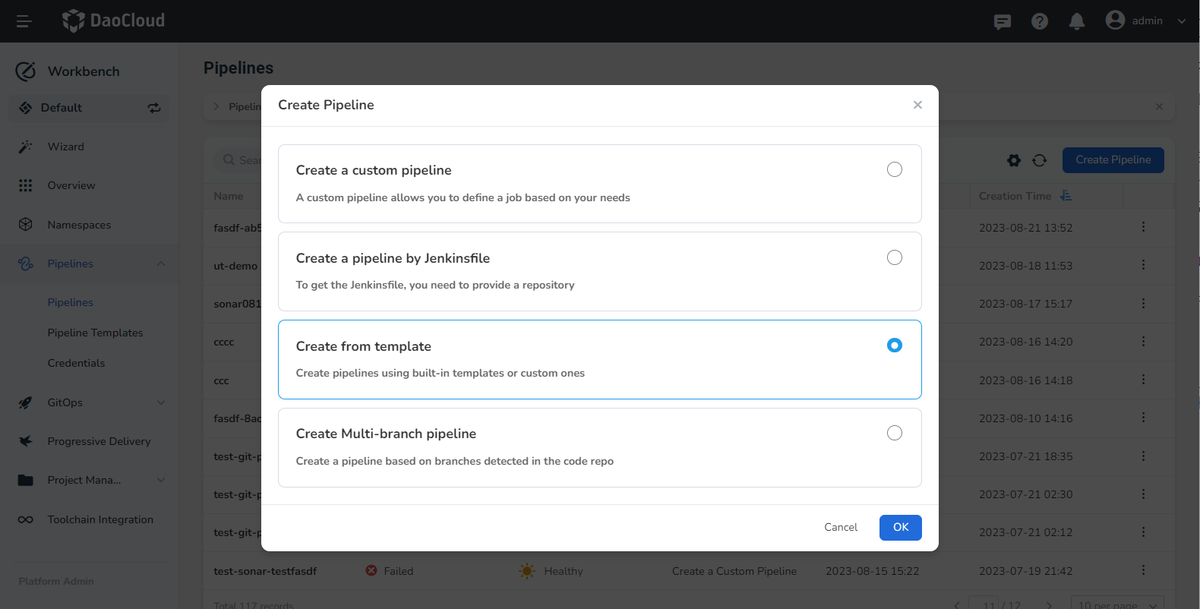Expand the GitOps sidebar section

pos(161,402)
